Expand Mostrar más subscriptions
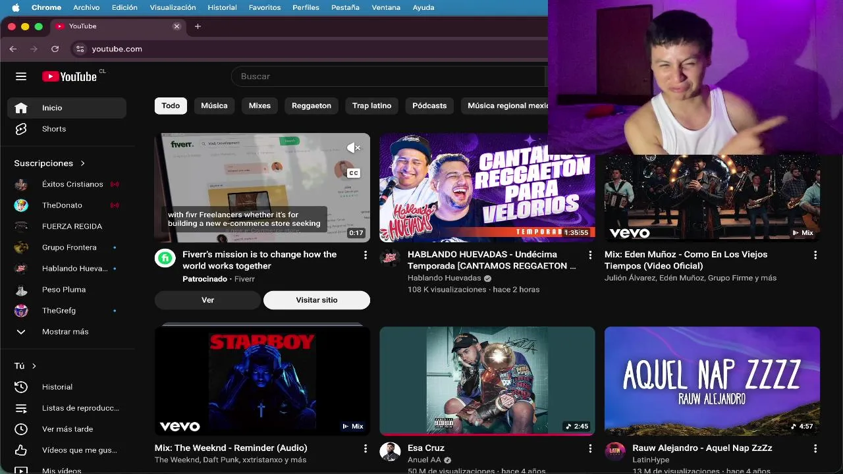Viewport: 843px width, 474px height. point(67,332)
